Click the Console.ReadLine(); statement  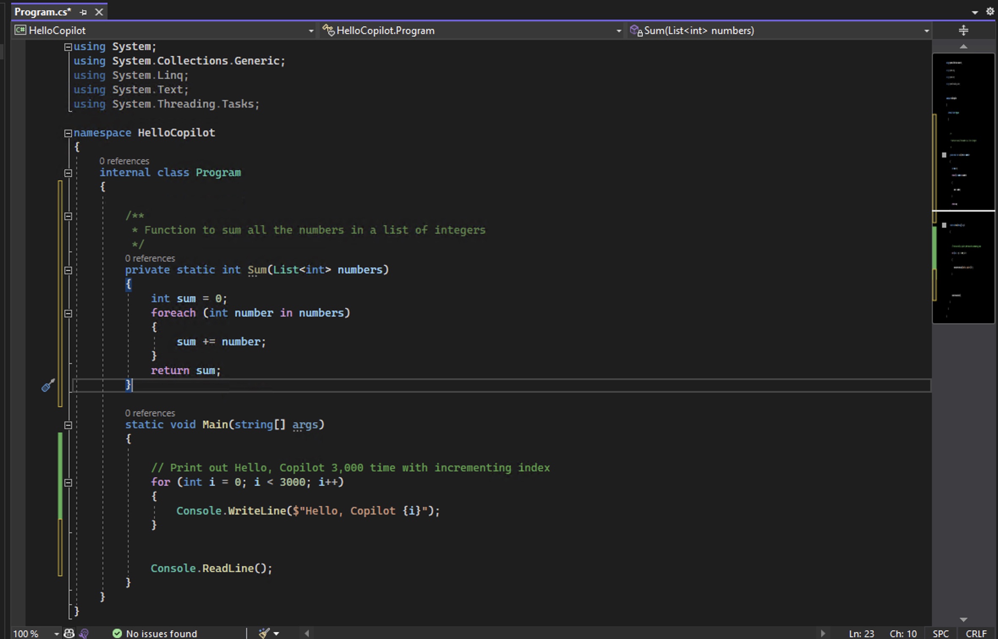click(211, 569)
